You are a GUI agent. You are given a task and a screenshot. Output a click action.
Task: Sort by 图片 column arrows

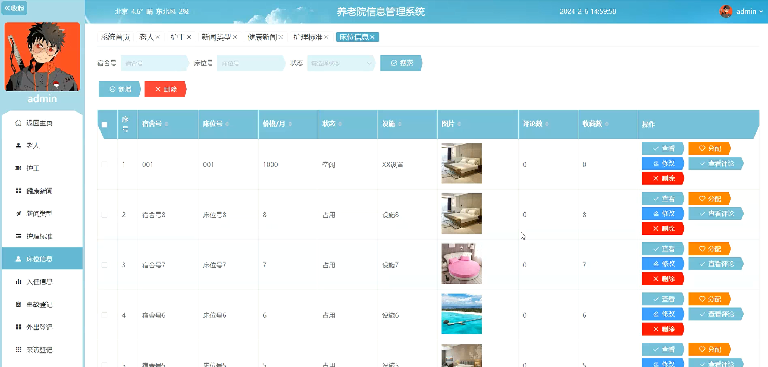459,124
